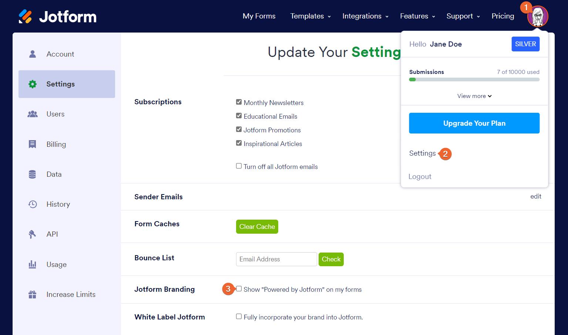Enable Show "Powered by Jotform" checkbox
The width and height of the screenshot is (568, 335).
(x=239, y=289)
